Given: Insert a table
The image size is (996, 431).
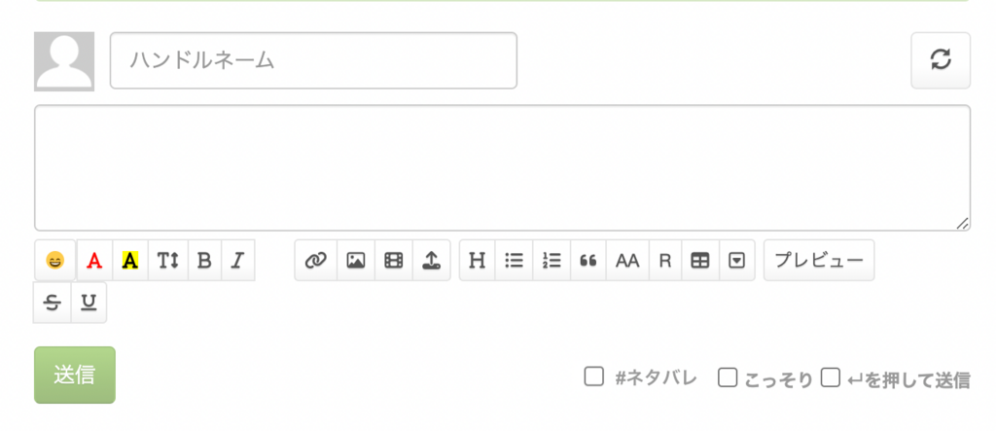Looking at the screenshot, I should click(700, 260).
